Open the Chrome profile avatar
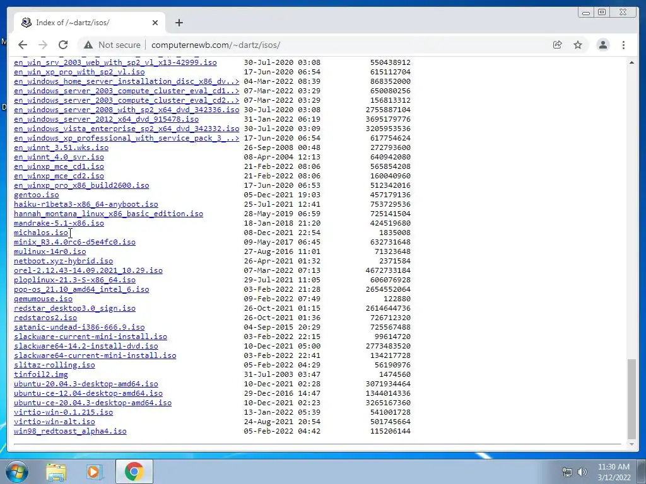The width and height of the screenshot is (646, 484). point(602,45)
